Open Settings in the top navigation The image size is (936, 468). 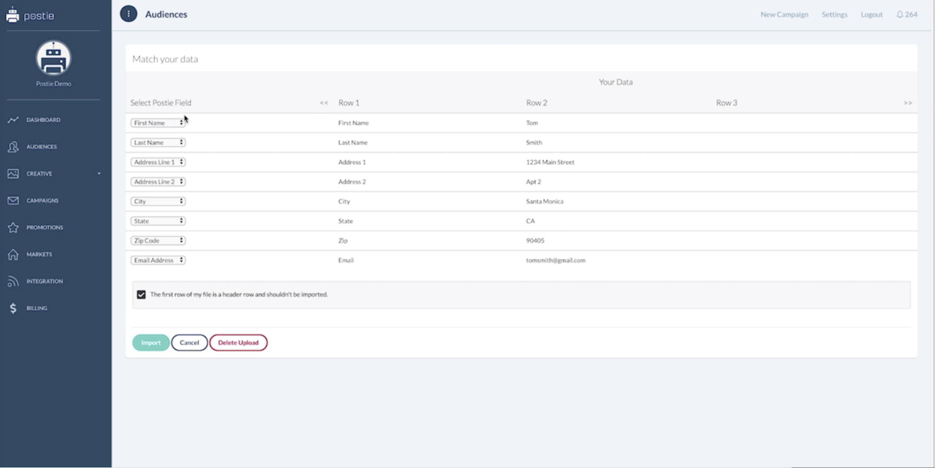click(834, 14)
